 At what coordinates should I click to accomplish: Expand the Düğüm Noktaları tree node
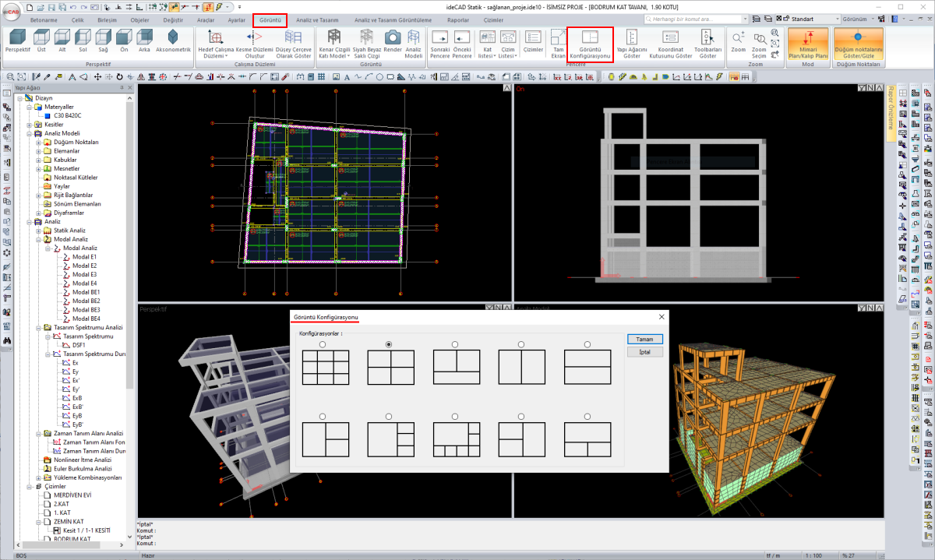point(37,143)
